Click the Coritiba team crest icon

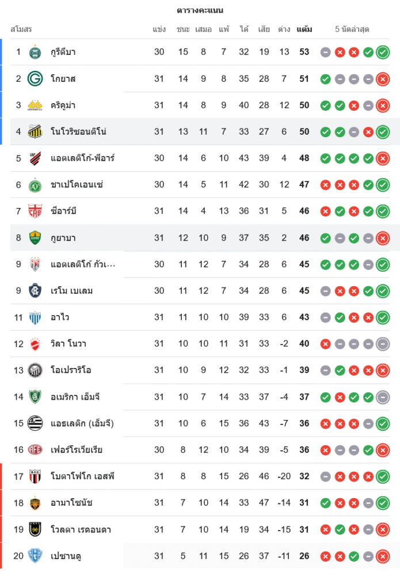tap(36, 52)
